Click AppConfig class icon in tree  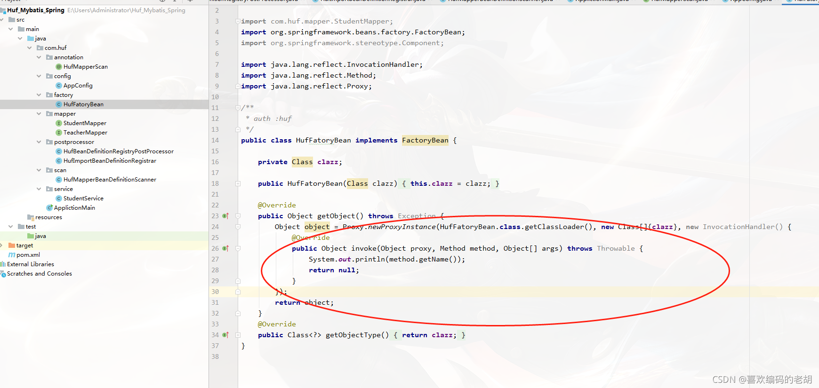point(59,86)
